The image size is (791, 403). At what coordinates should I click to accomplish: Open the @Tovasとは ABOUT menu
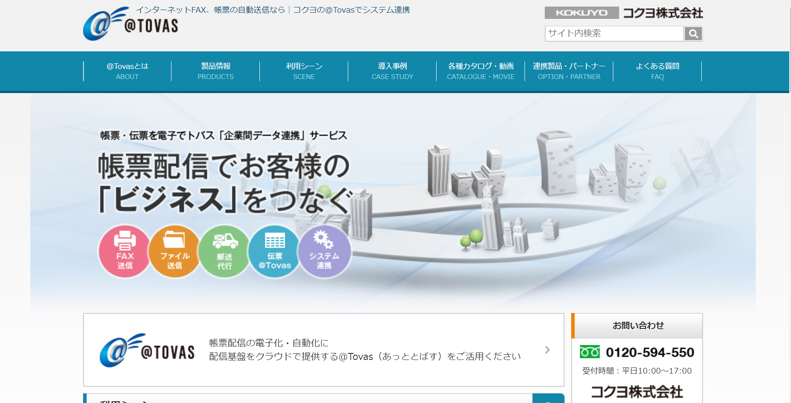tap(128, 71)
